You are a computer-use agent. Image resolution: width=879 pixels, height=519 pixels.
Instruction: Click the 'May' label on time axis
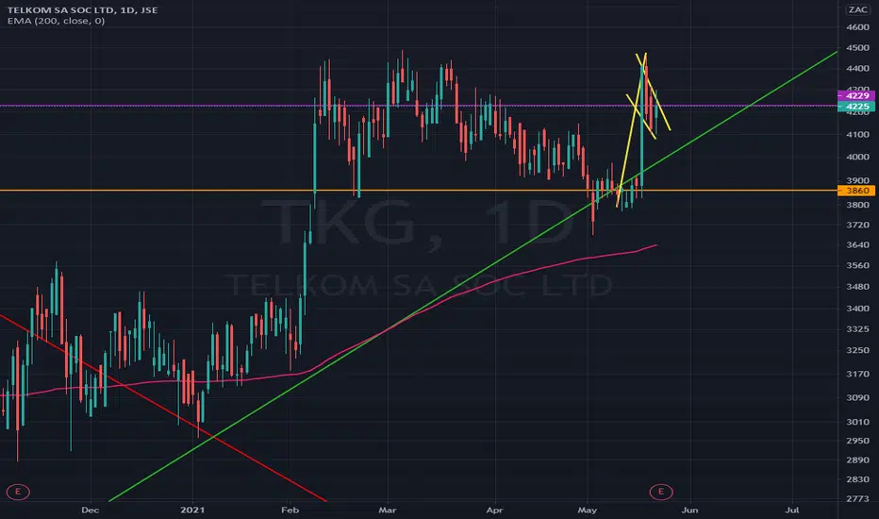tap(587, 510)
